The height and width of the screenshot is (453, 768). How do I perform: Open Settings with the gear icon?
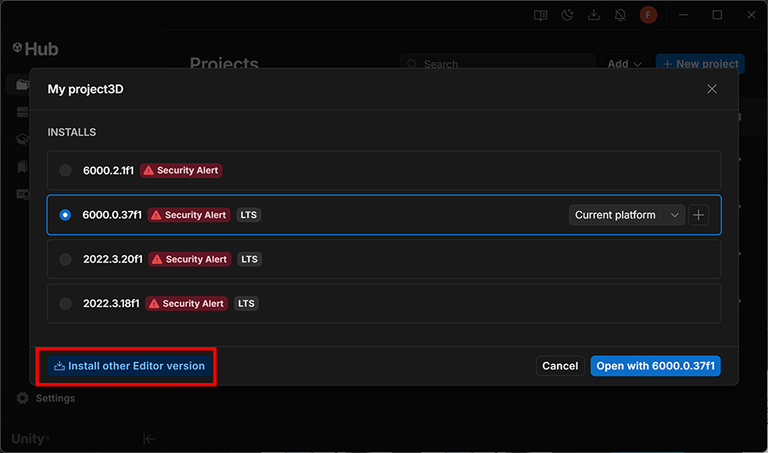[23, 398]
